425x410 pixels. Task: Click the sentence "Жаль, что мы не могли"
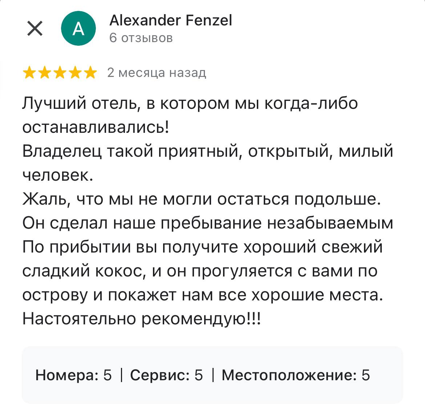coord(202,200)
